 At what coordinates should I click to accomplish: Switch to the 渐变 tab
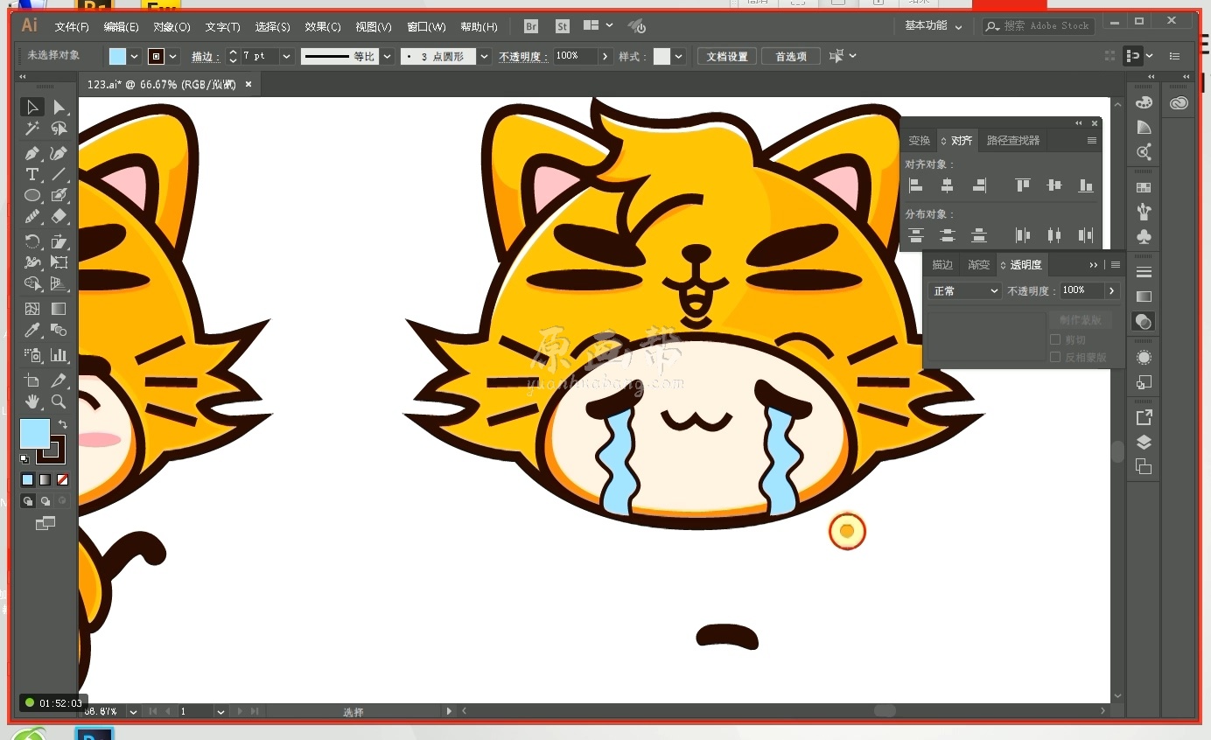(979, 264)
